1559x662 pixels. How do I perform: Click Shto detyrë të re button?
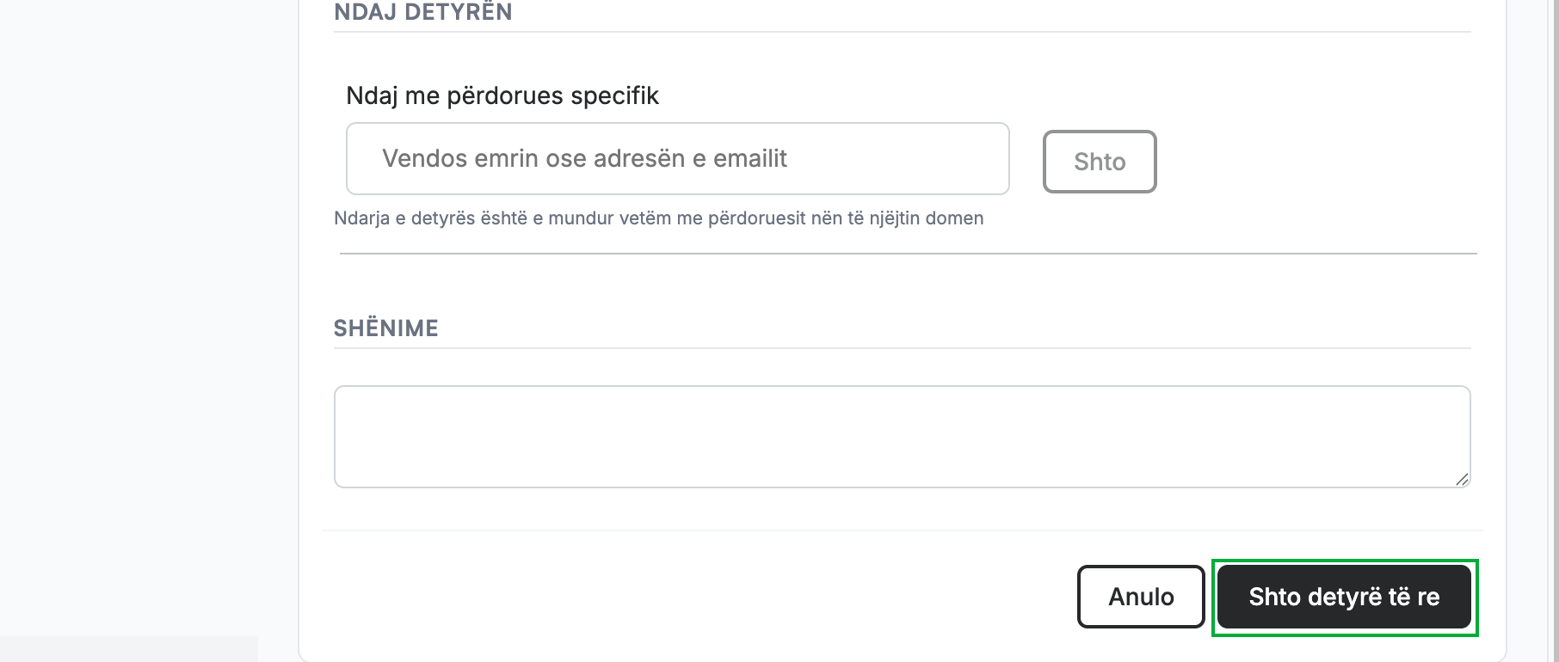pyautogui.click(x=1345, y=597)
